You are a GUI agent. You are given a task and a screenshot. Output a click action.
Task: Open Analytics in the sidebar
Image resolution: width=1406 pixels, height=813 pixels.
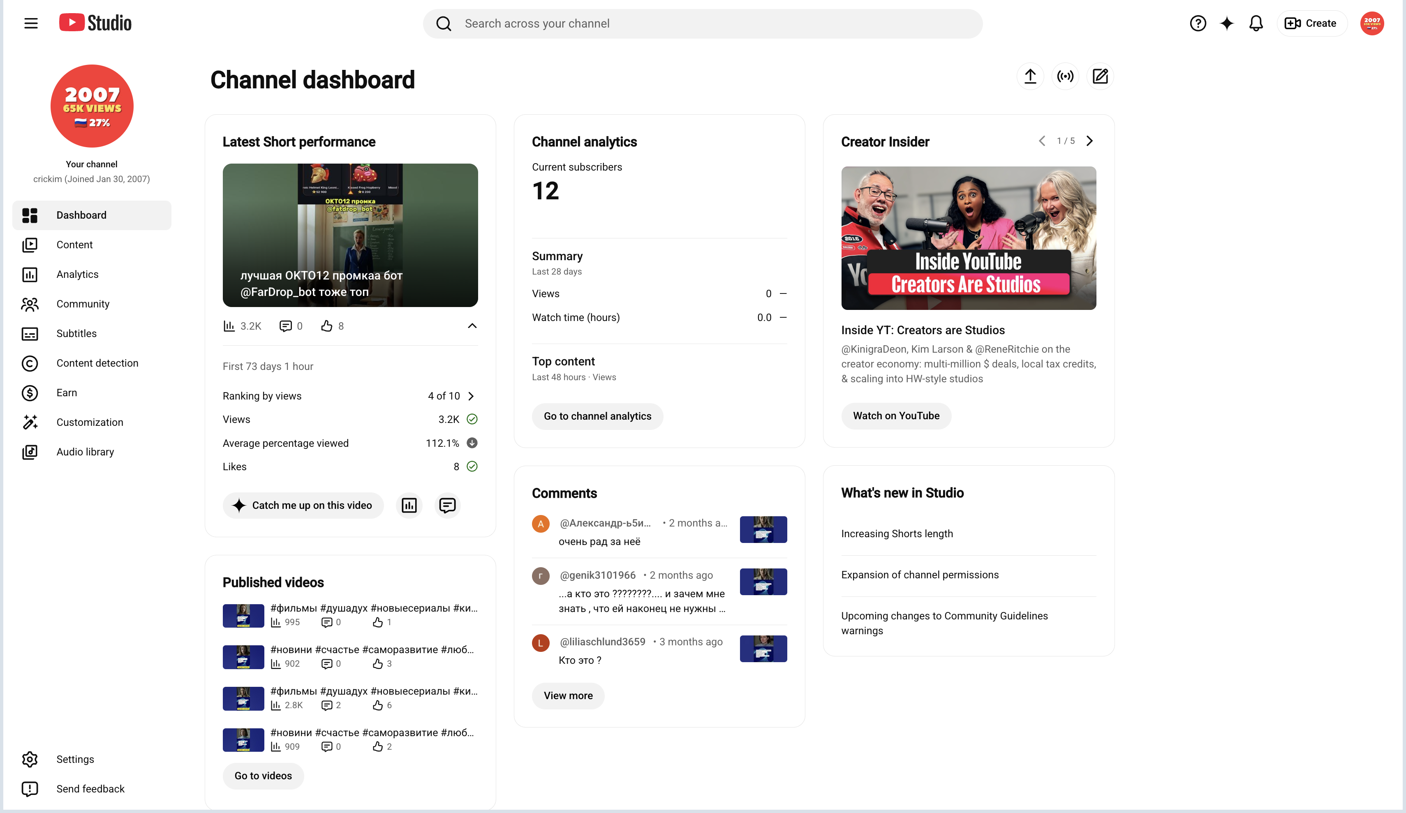[x=92, y=275]
